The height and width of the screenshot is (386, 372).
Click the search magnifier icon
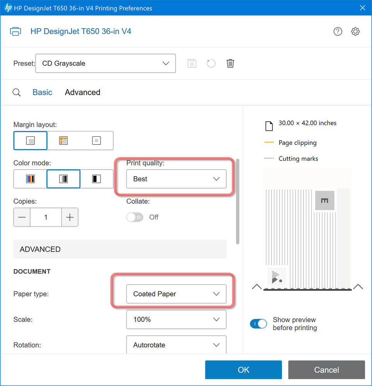coord(17,92)
